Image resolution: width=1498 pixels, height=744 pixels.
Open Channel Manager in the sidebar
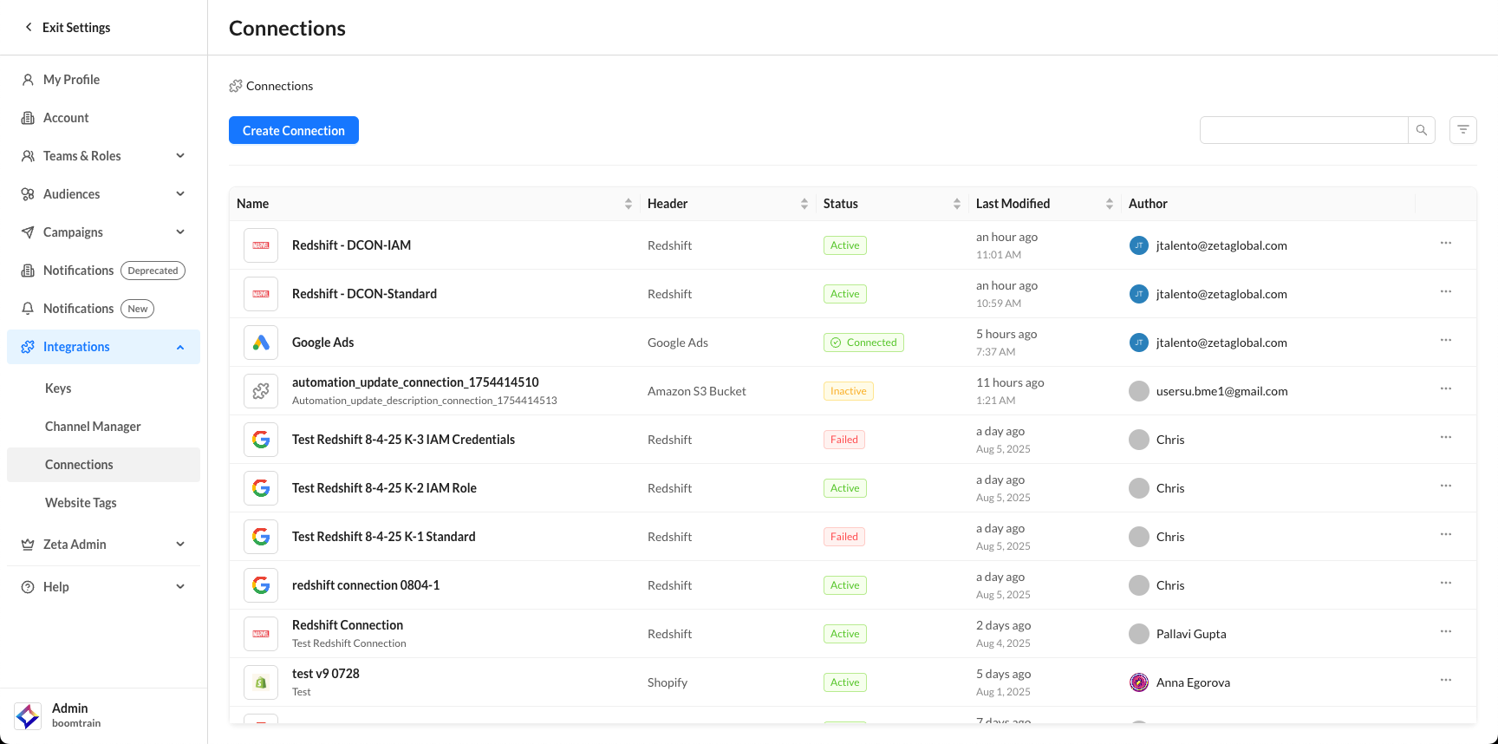93,427
